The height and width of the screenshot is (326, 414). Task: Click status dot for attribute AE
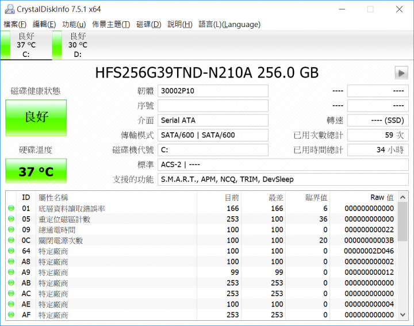pos(11,304)
